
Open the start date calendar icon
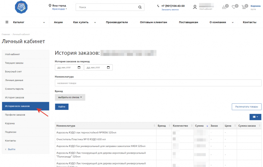click(79, 68)
